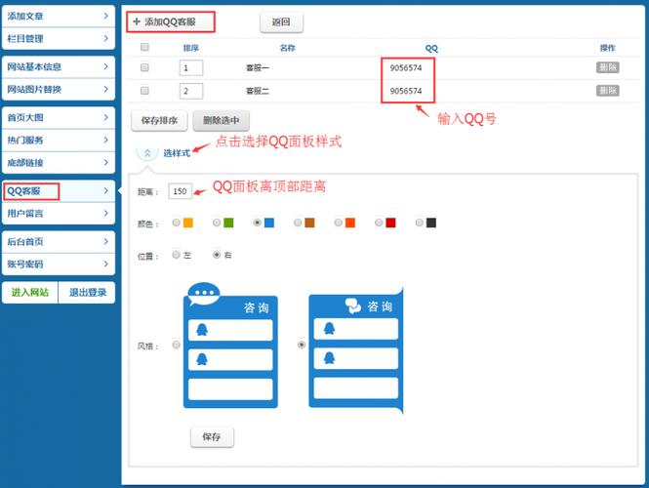Screen dimensions: 649x488
Task: Click the chevron arrow beside 添加文章
Action: click(x=106, y=16)
